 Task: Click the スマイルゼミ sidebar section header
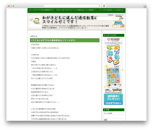pyautogui.click(x=114, y=35)
